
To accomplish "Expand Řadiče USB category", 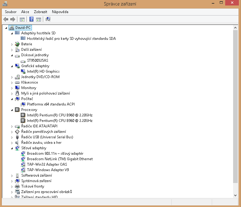I will coord(12,137).
